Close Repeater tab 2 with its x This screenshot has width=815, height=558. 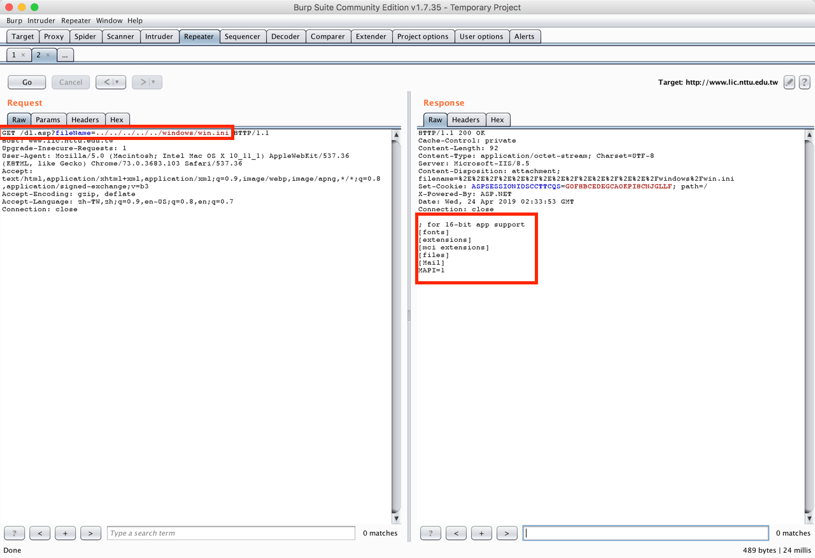(48, 55)
